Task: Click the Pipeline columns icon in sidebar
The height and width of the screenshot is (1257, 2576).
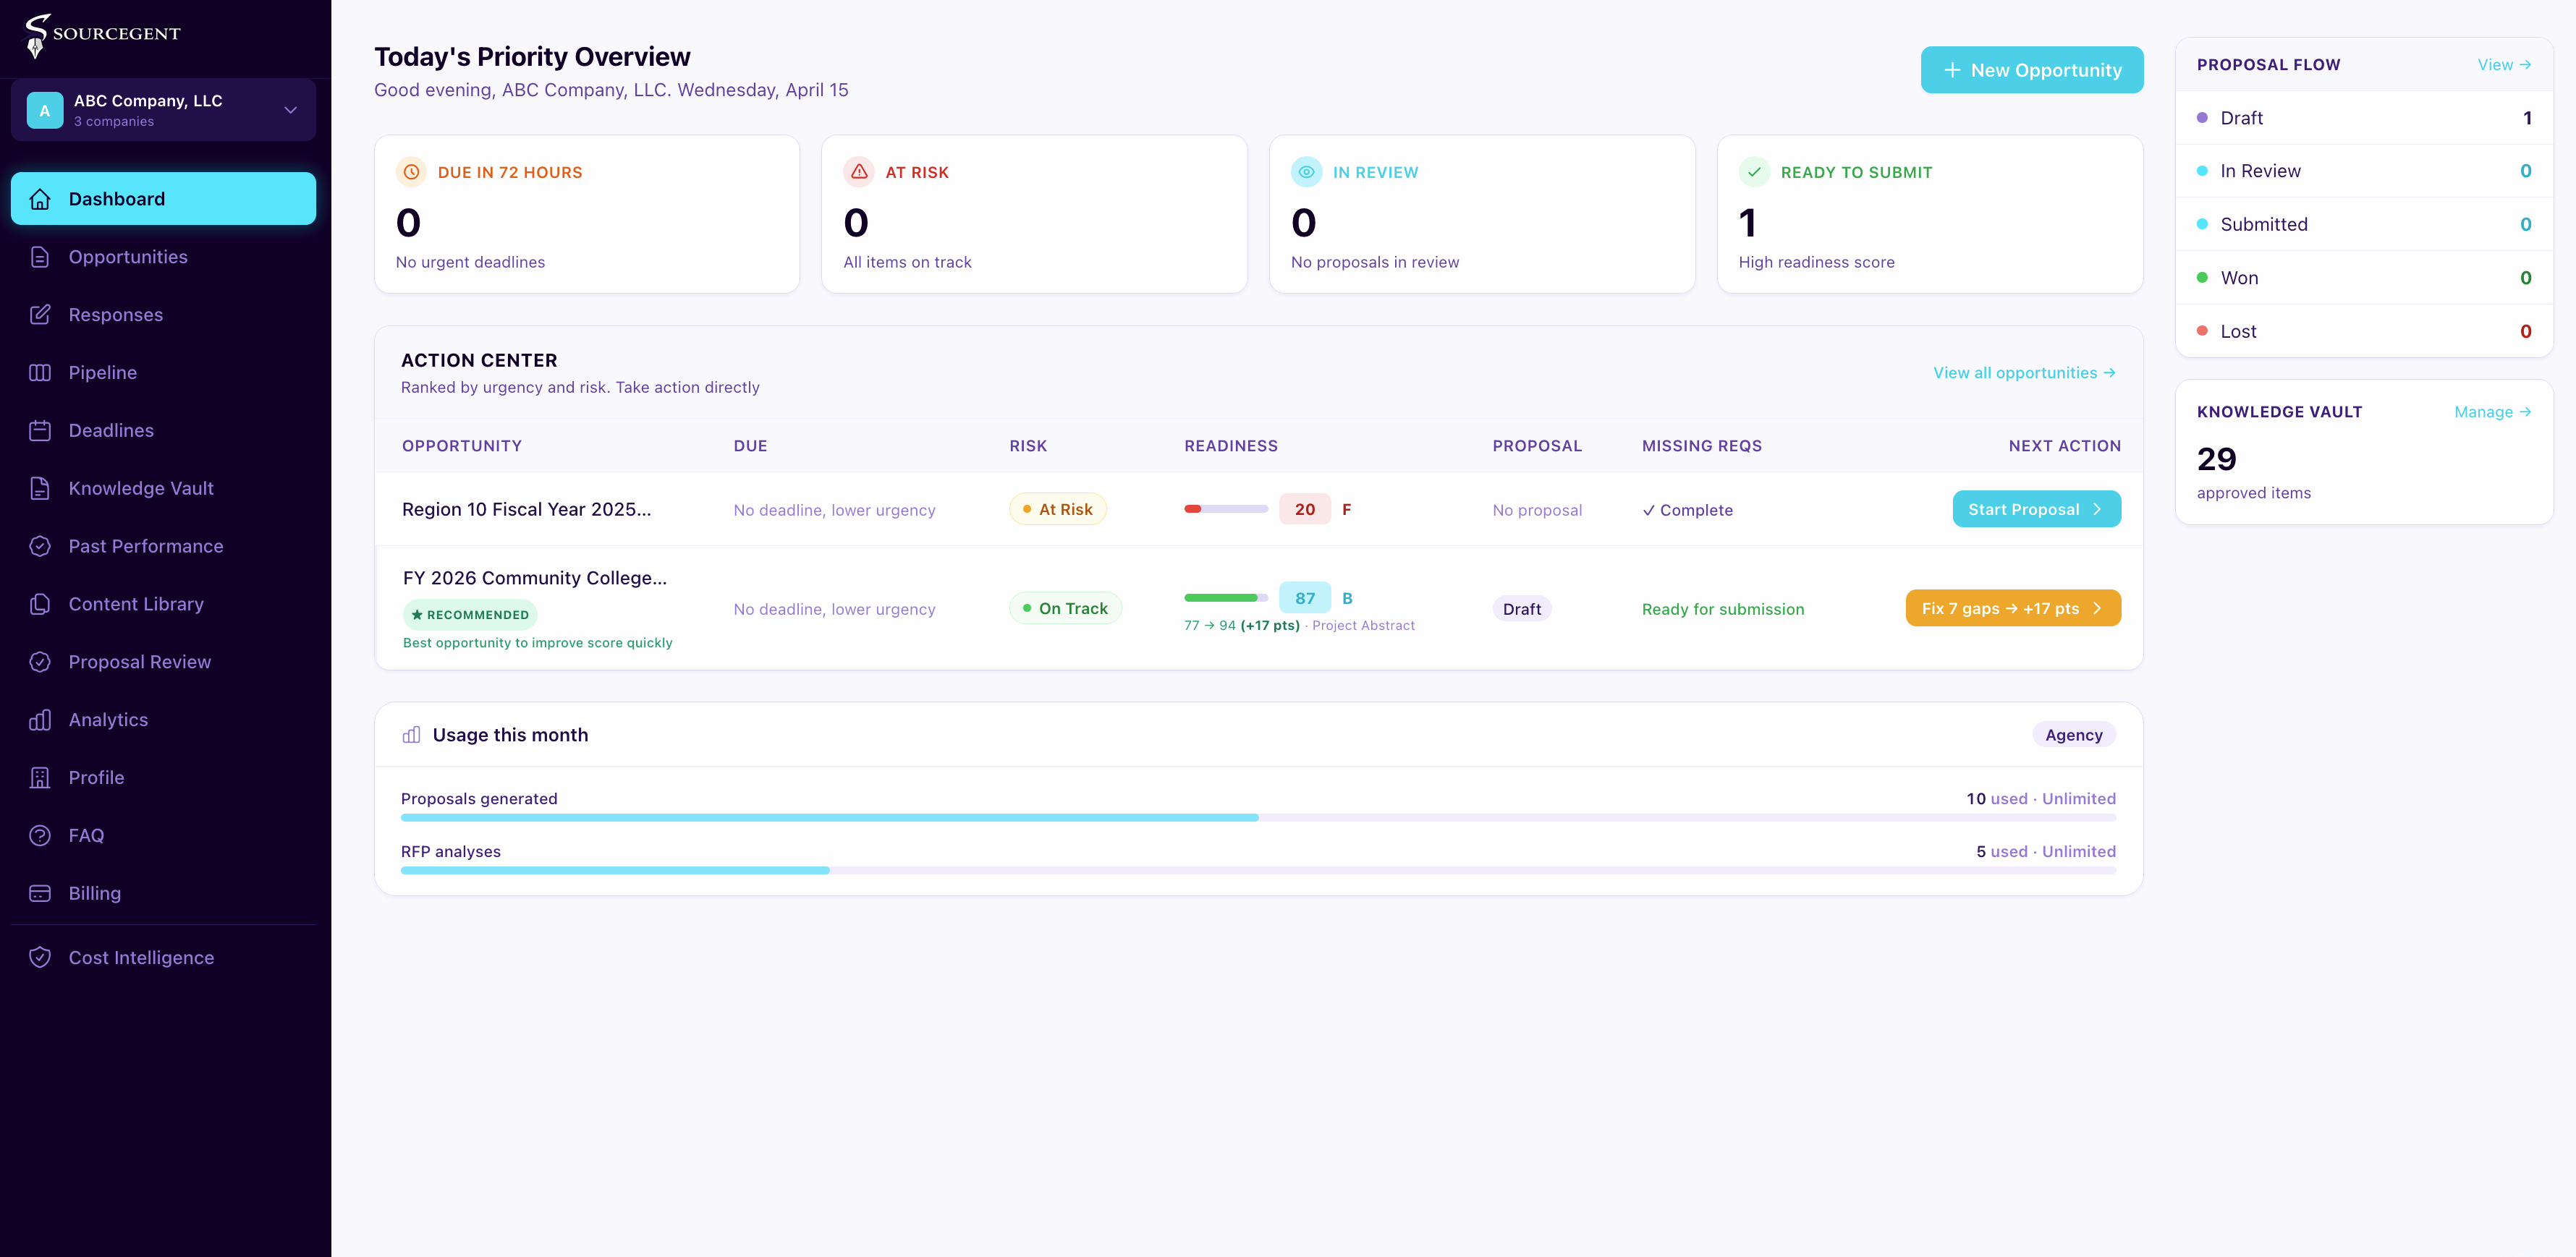Action: click(x=40, y=372)
